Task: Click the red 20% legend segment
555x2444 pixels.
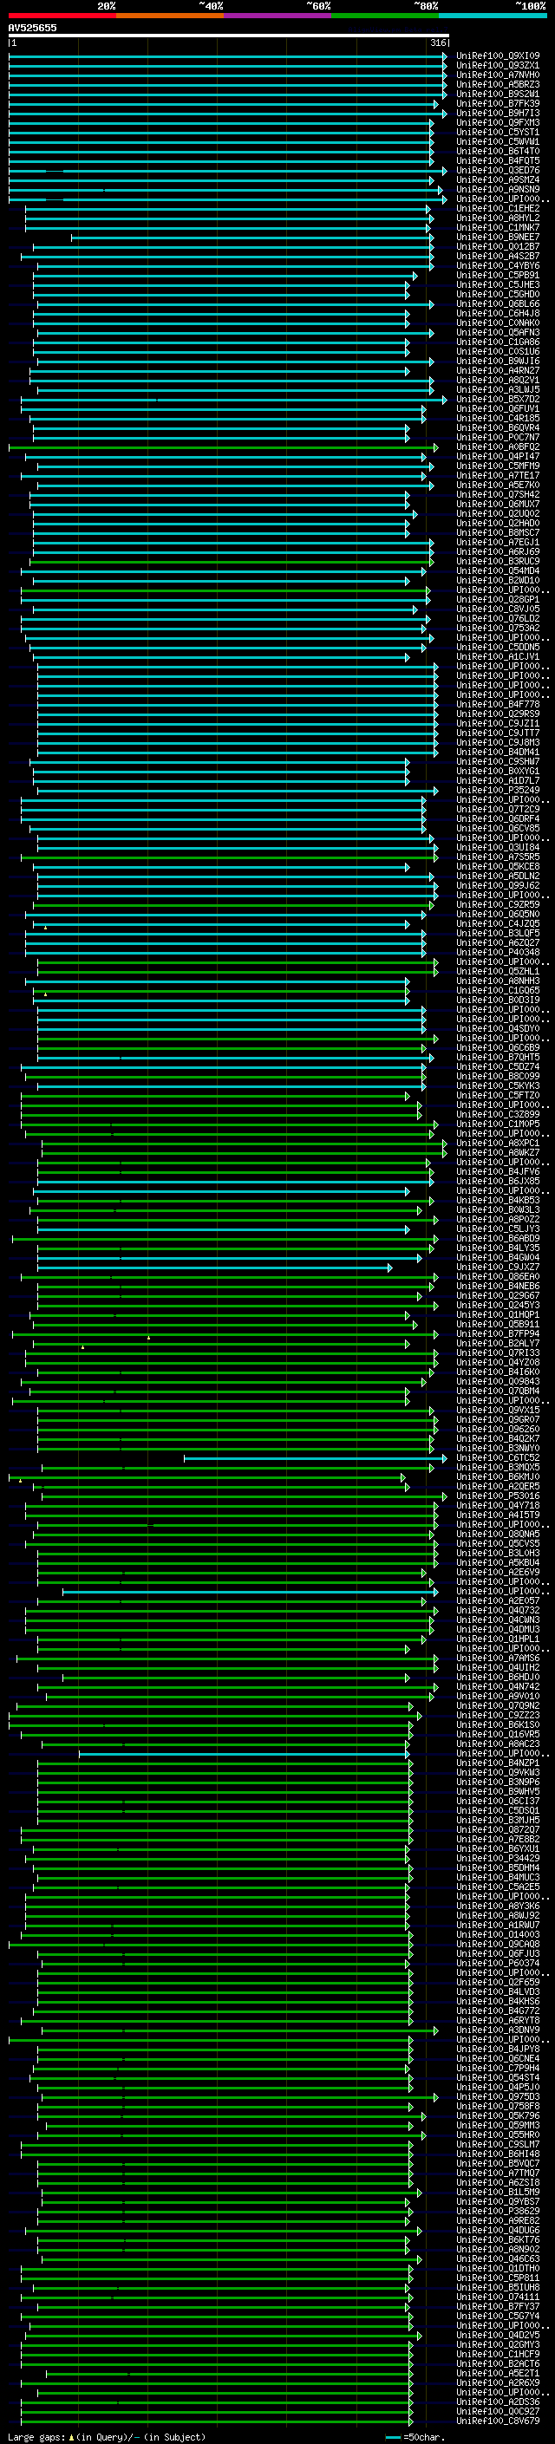Action: tap(62, 16)
